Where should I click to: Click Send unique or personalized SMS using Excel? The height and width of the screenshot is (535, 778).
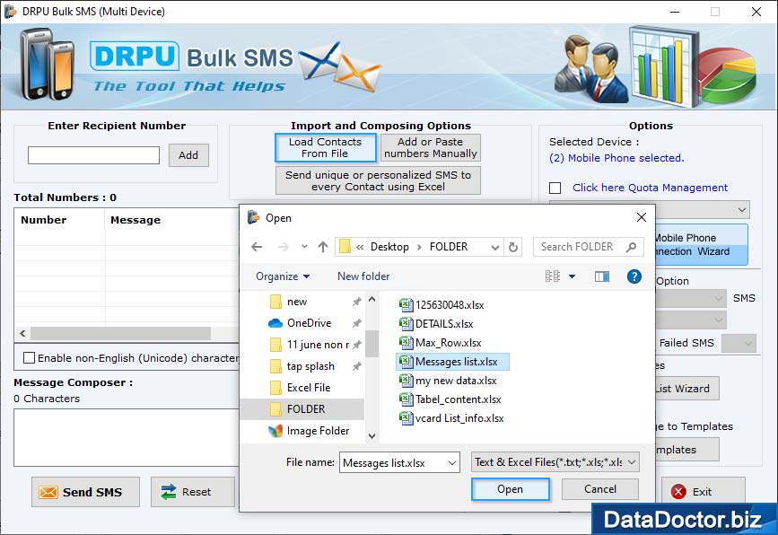pyautogui.click(x=378, y=180)
